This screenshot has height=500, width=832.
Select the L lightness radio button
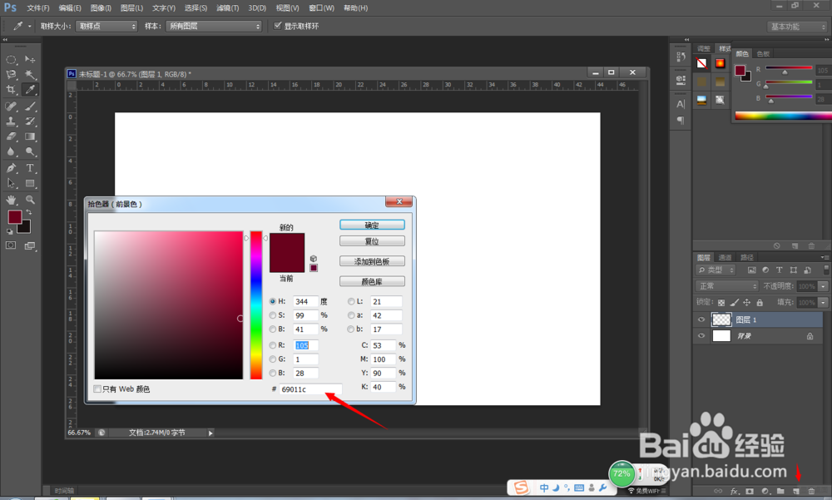pyautogui.click(x=351, y=301)
